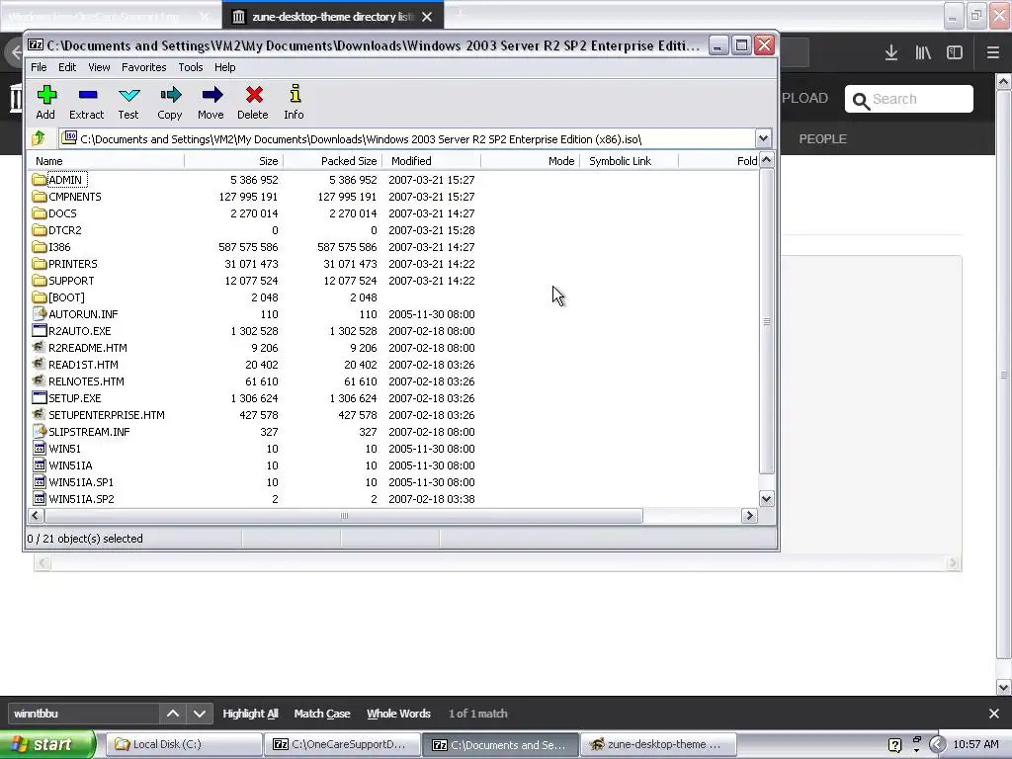Open the Help menu
This screenshot has height=759, width=1012.
point(224,67)
